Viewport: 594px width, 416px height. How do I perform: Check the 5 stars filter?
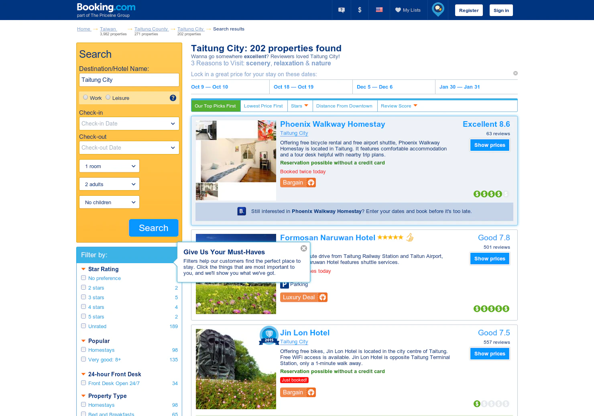[x=83, y=316]
